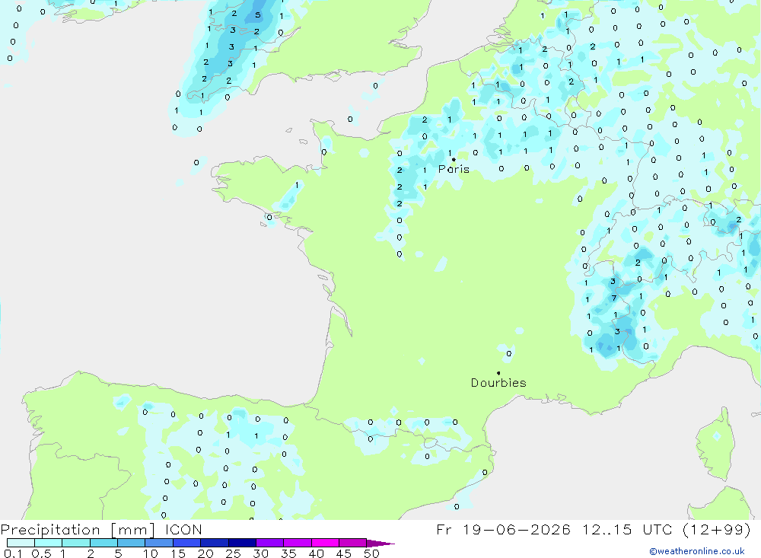The image size is (761, 558).
Task: Pick the 5–10 mm legend color swatch
Action: (x=131, y=543)
